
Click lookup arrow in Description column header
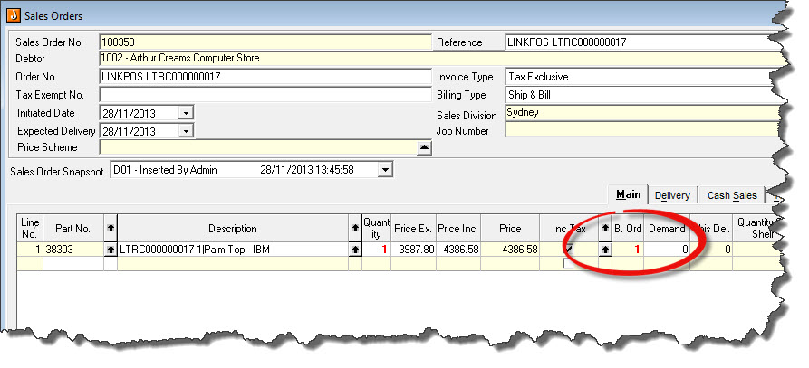[x=355, y=228]
